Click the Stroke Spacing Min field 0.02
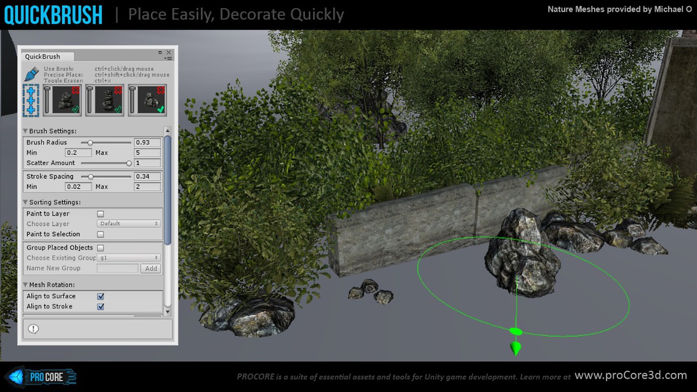The height and width of the screenshot is (392, 697). [x=78, y=187]
